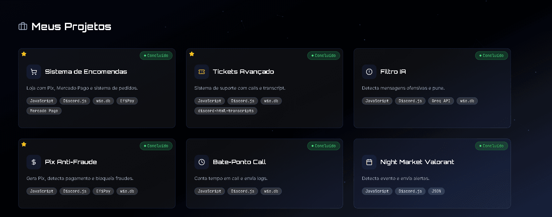Select the discord-html-transcripts tag
Viewport: 552px width, 217px height.
point(226,111)
